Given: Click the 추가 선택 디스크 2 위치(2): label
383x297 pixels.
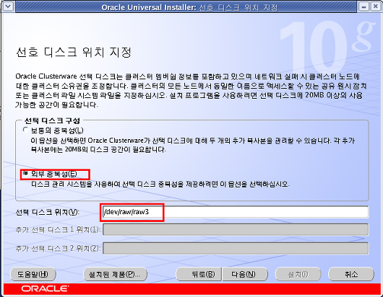Looking at the screenshot, I should coord(58,248).
